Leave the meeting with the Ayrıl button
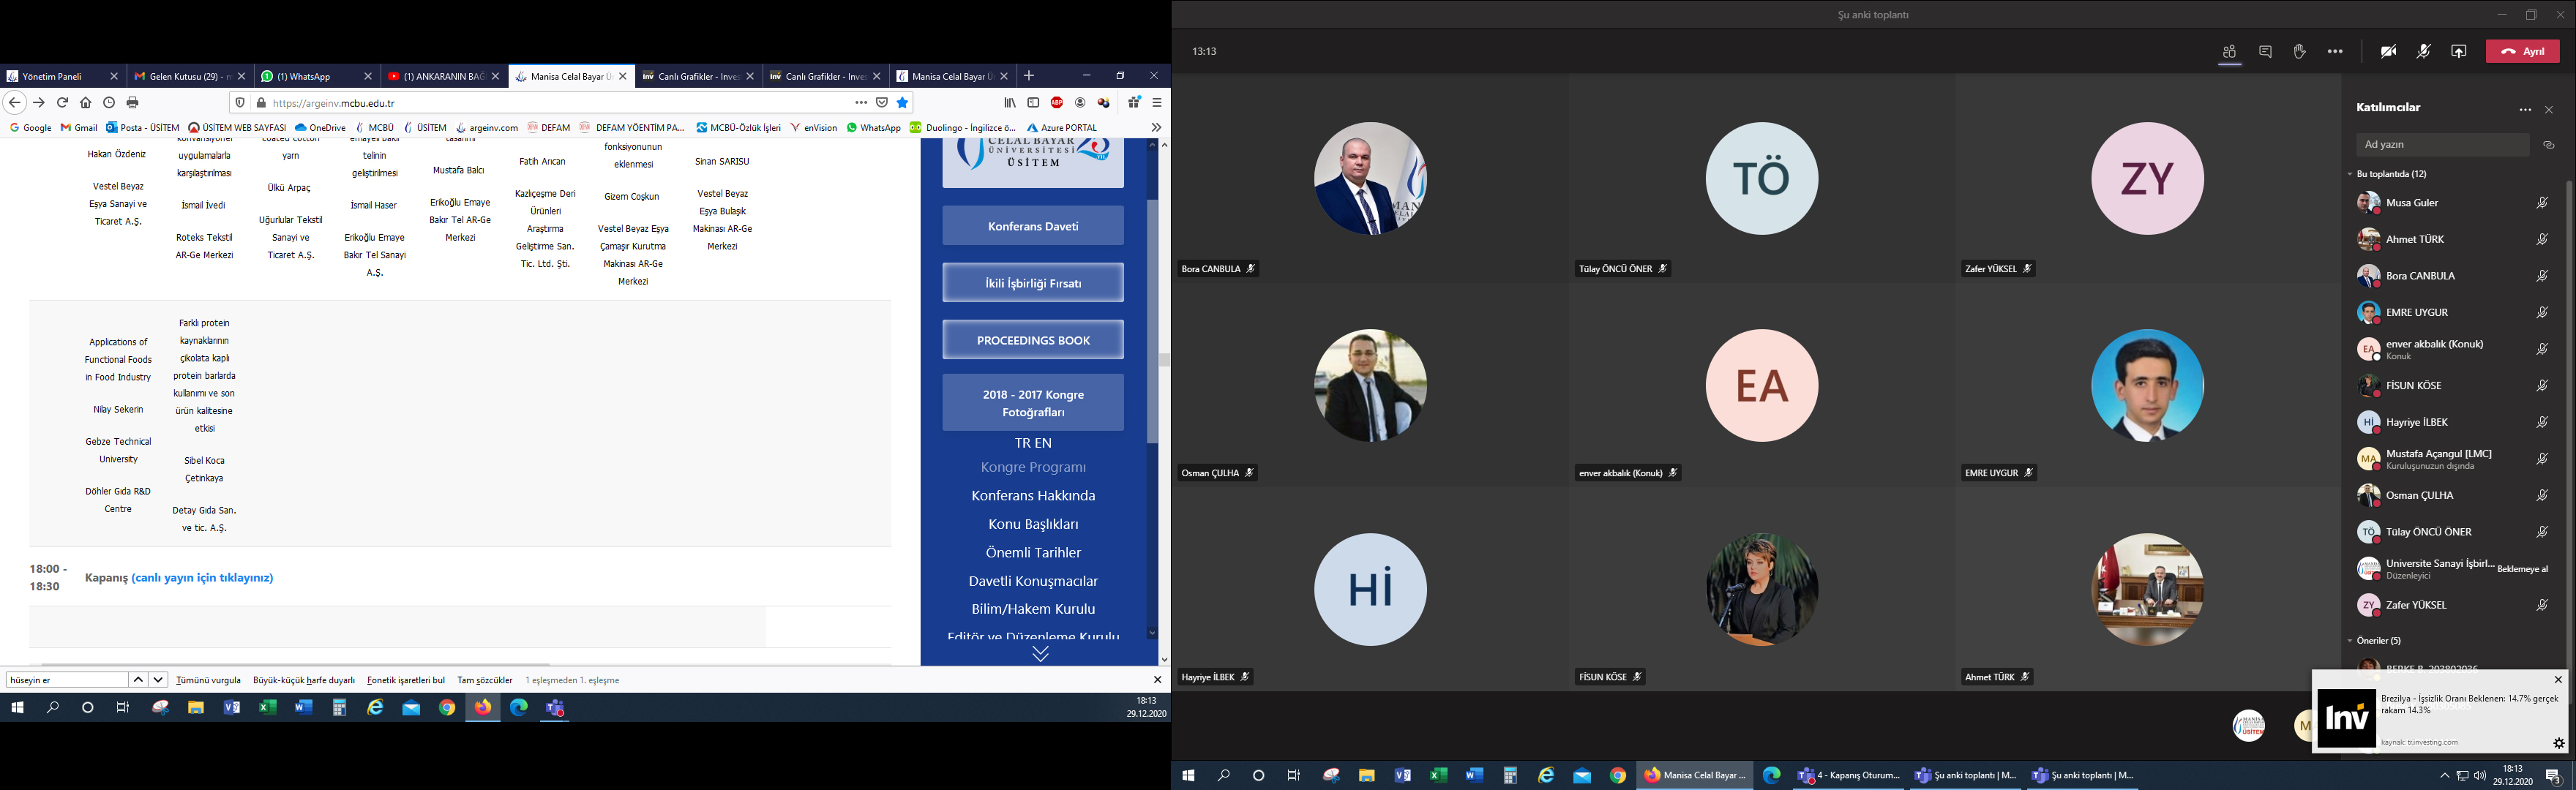 point(2522,52)
